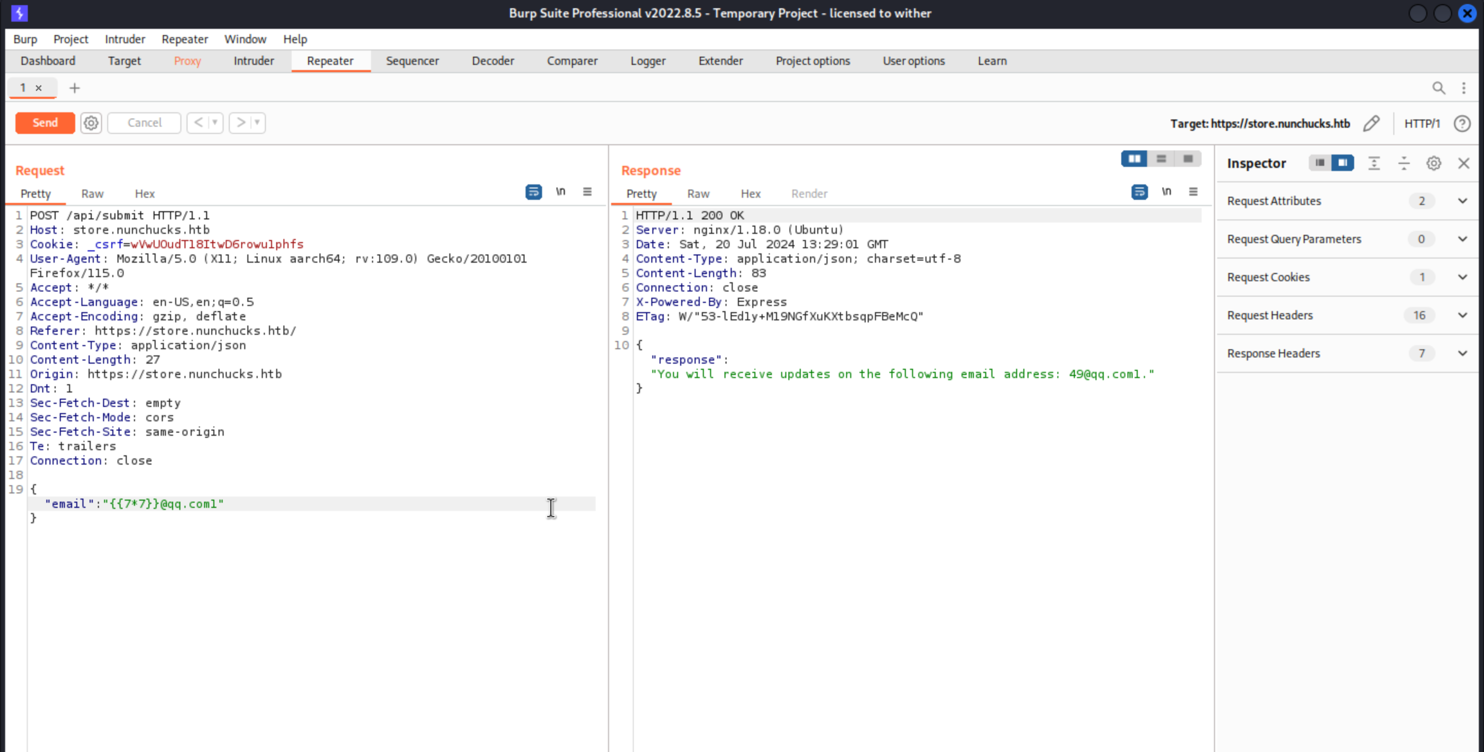This screenshot has width=1484, height=752.
Task: Add a new Repeater tab with plus
Action: point(74,88)
